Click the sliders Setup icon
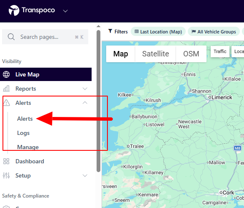The image size is (244, 208). pos(6,175)
